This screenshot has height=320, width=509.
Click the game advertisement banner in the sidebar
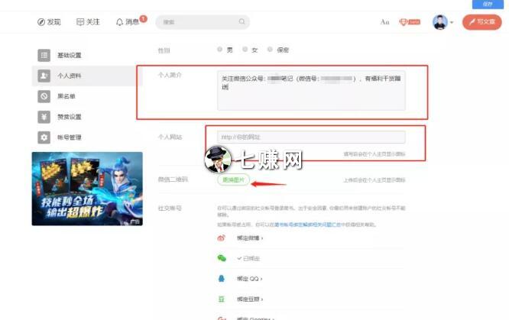pyautogui.click(x=87, y=189)
